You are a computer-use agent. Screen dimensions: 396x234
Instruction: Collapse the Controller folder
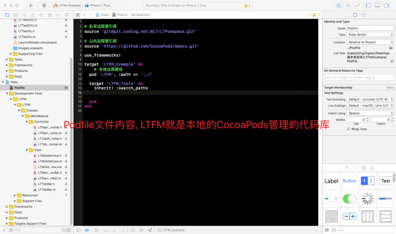[x=27, y=122]
